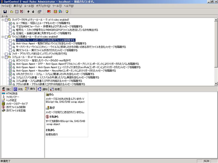Open the ヘルプ(H) menu
This screenshot has width=218, height=163.
69,6
